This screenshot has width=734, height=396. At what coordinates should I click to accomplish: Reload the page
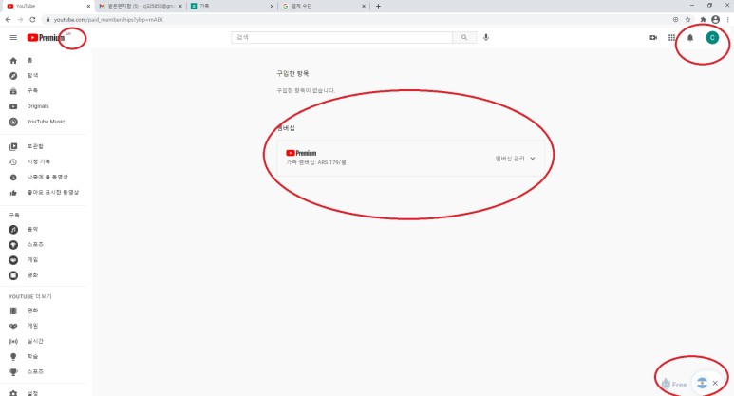click(32, 20)
